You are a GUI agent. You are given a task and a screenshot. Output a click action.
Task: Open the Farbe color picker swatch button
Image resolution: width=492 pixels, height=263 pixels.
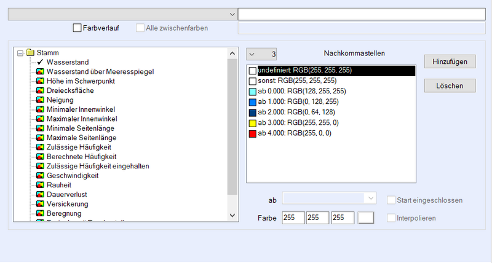click(x=366, y=218)
